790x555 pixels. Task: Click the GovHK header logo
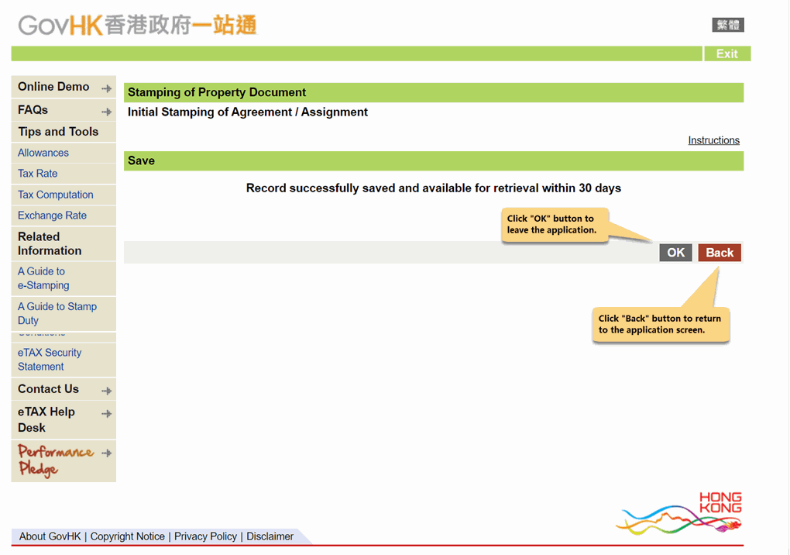click(x=136, y=24)
